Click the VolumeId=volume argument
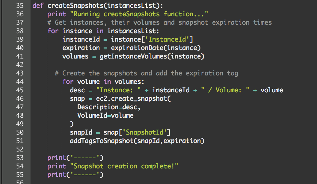317x184 pixels. coord(105,115)
